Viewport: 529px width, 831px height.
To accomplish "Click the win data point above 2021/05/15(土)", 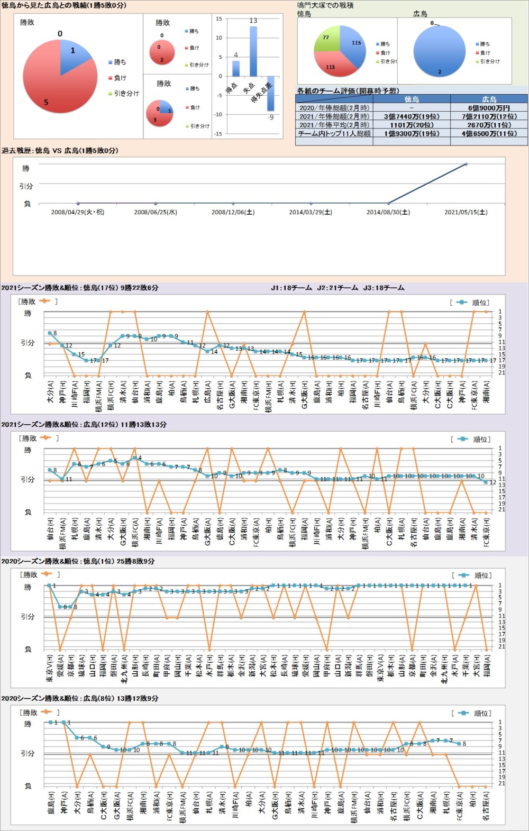I will pyautogui.click(x=466, y=164).
